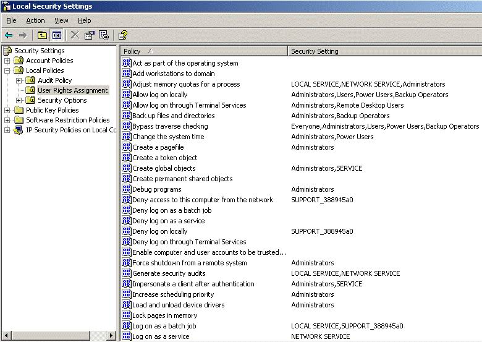Image resolution: width=482 pixels, height=342 pixels.
Task: Click the IP Security Policies computer icon
Action: [19, 130]
